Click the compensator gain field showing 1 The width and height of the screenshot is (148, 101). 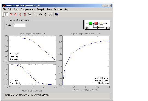point(19,25)
